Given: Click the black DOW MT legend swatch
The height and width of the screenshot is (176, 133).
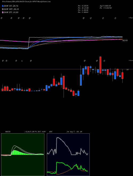Looking at the screenshot, I should click(3, 9).
